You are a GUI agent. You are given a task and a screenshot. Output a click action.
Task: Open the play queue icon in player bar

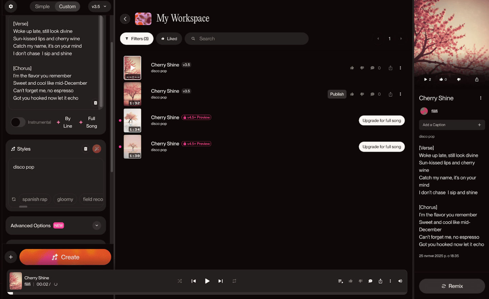point(340,281)
